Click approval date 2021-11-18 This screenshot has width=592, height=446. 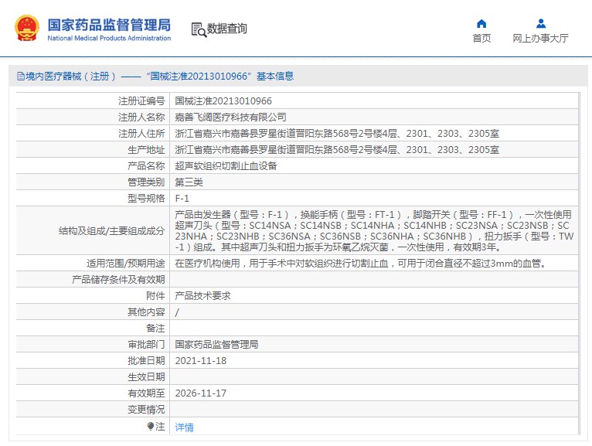point(200,361)
